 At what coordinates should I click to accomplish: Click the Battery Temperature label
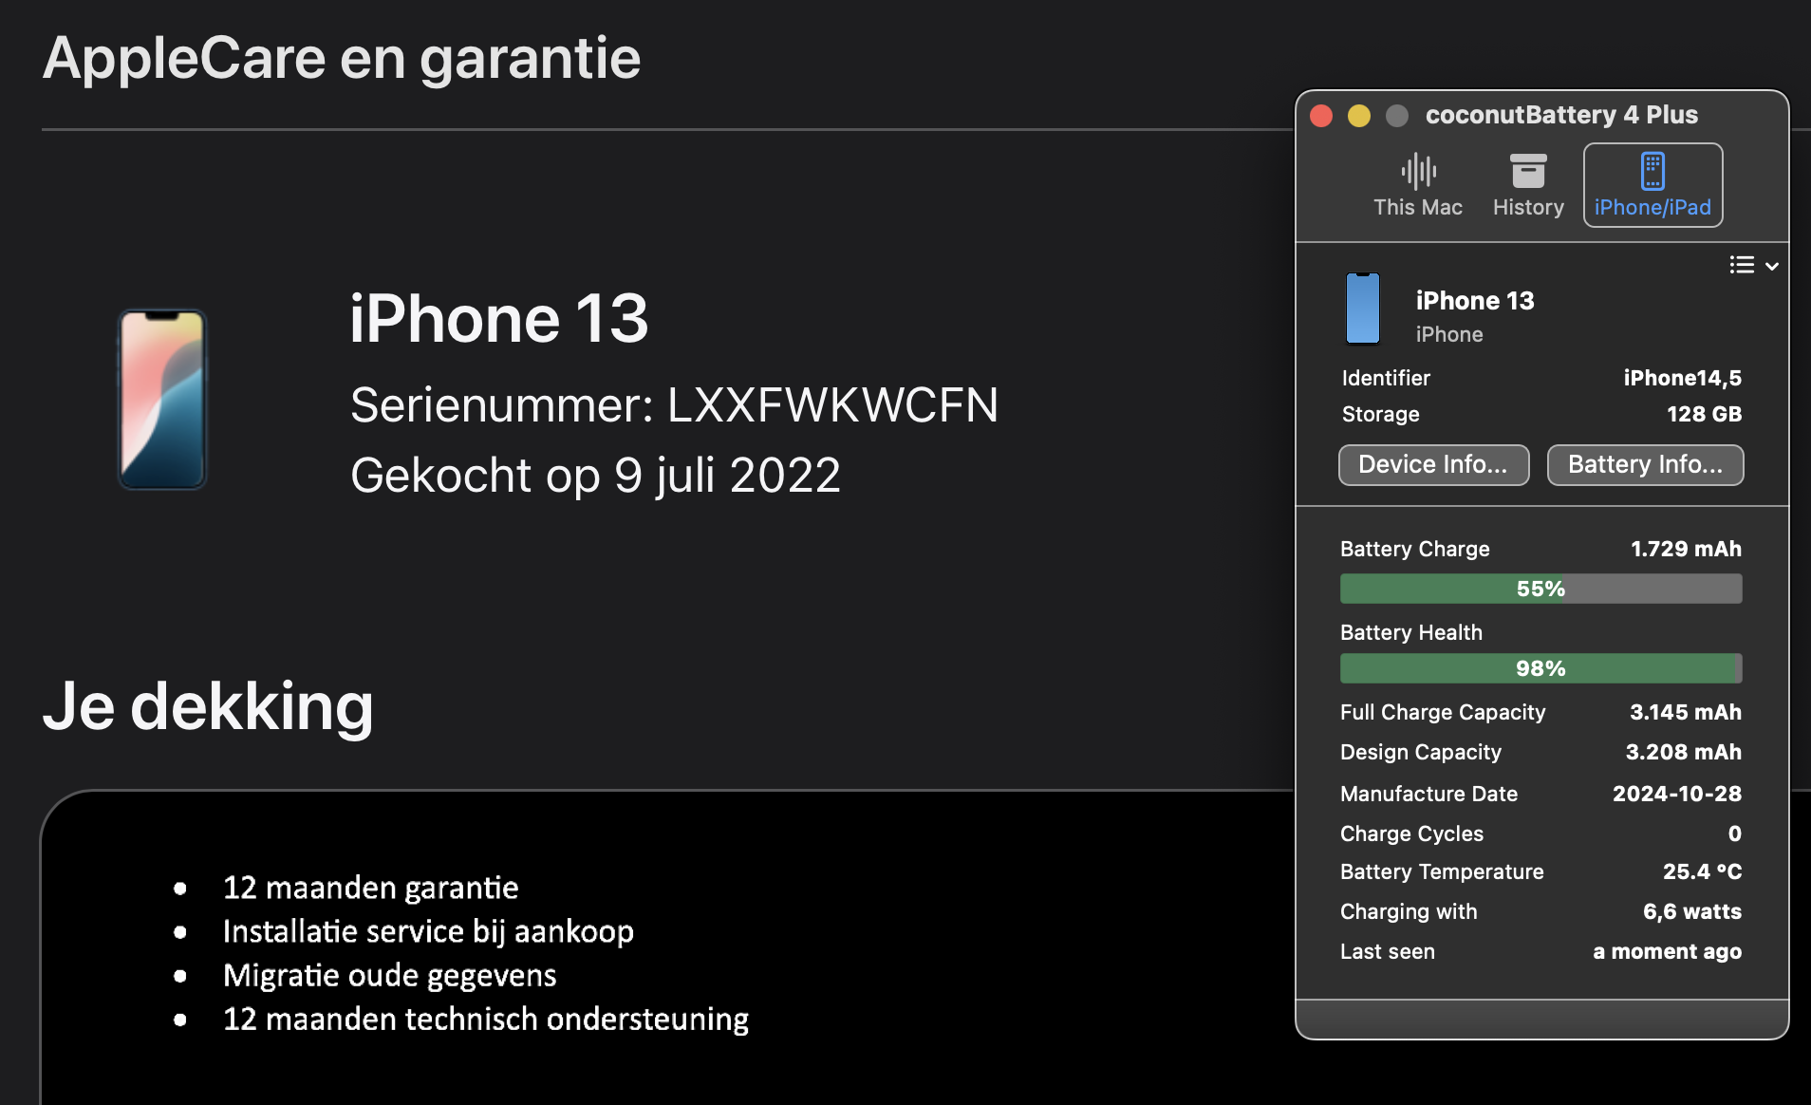pyautogui.click(x=1442, y=871)
